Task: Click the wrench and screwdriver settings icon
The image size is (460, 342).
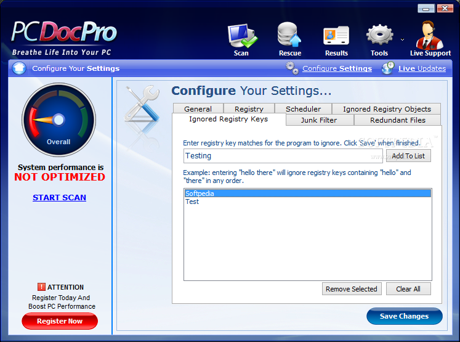Action: tap(142, 104)
